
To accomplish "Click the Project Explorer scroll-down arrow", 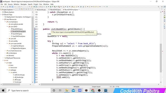I will 33,82.
